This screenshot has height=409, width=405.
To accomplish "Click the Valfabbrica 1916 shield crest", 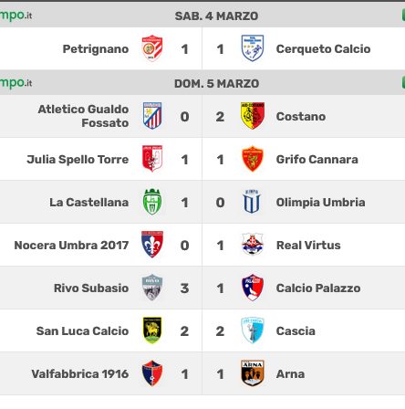I will click(152, 373).
